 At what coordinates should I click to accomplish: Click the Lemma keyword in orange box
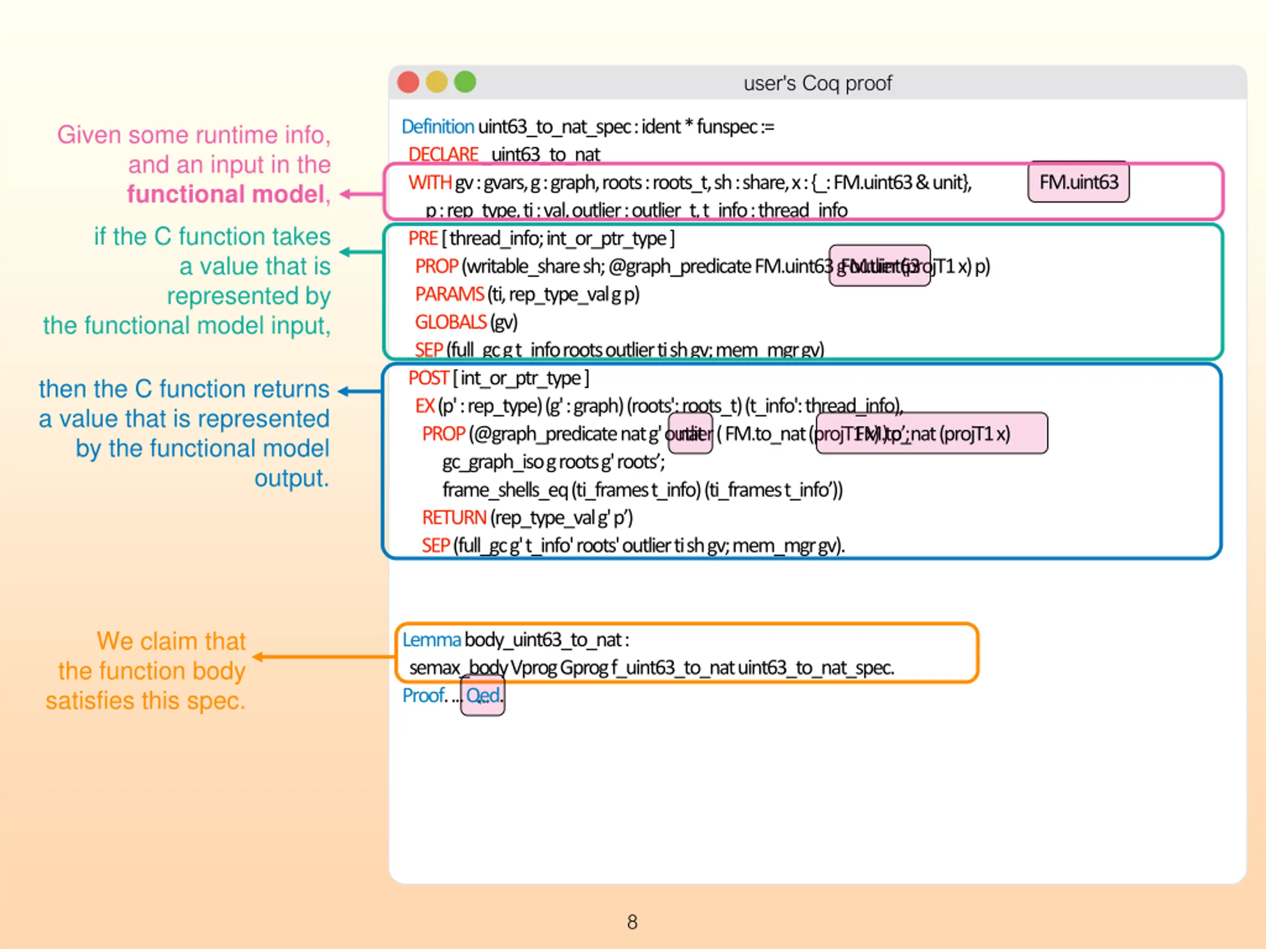point(431,640)
